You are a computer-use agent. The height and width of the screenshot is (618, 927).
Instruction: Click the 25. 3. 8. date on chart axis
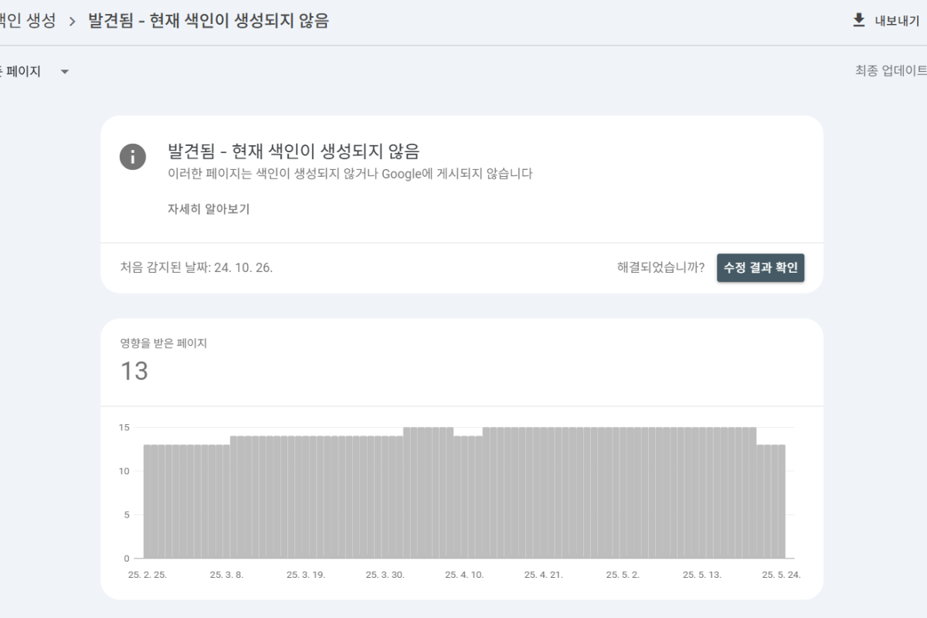(226, 575)
